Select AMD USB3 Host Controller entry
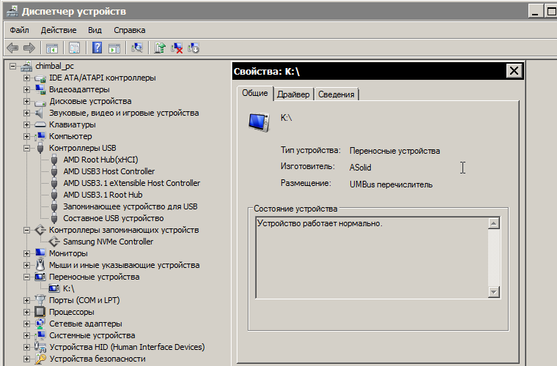 point(108,171)
